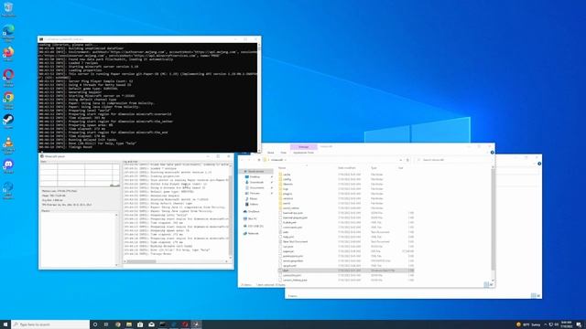The width and height of the screenshot is (586, 329).
Task: Sort by the Type column header
Action: pos(374,168)
